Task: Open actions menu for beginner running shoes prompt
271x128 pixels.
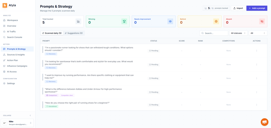Action: point(256,105)
